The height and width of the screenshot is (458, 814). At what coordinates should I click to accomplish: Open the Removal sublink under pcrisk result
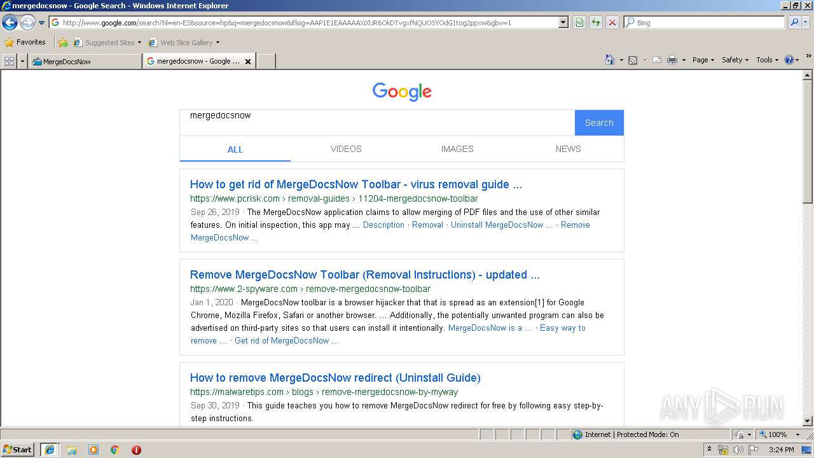(x=427, y=225)
